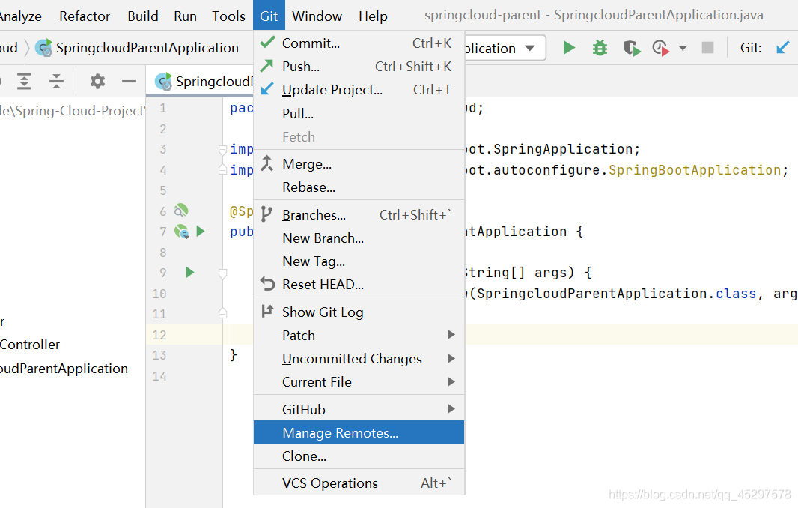Click Collapse All icon in project panel
The image size is (798, 508).
[x=56, y=81]
